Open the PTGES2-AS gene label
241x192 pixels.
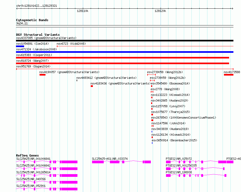point(234,159)
